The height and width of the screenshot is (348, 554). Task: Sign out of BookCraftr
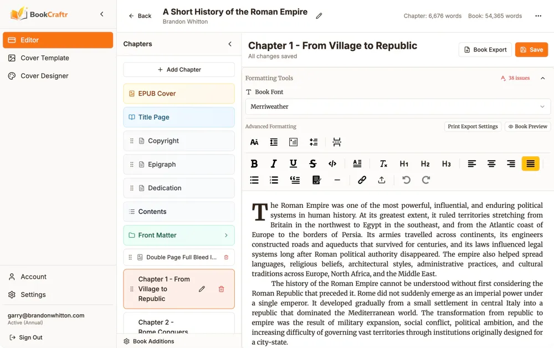(26, 337)
